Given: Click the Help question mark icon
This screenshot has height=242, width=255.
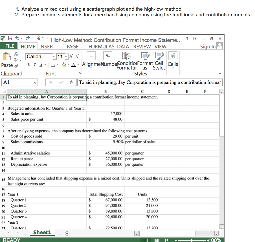Looking at the screenshot, I should (x=187, y=39).
